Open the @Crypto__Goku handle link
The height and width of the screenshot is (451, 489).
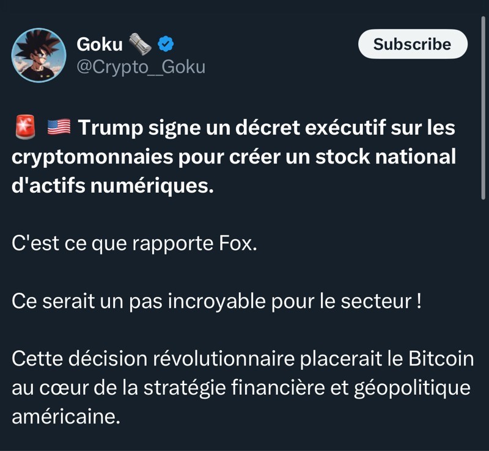click(141, 67)
